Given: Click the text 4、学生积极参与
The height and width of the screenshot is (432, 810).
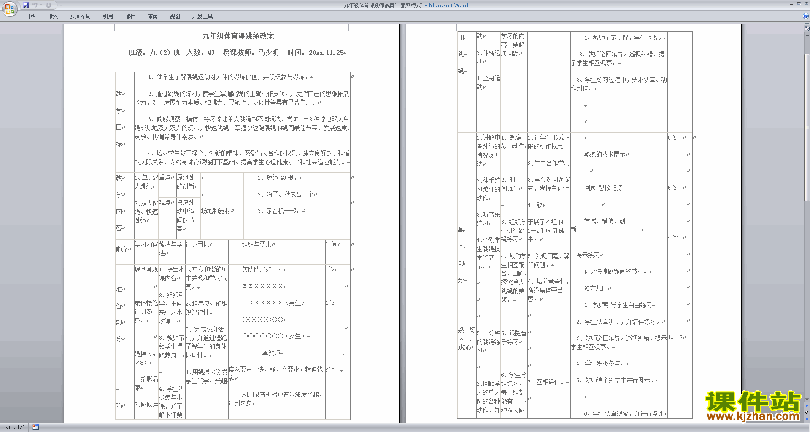Looking at the screenshot, I should 601,363.
